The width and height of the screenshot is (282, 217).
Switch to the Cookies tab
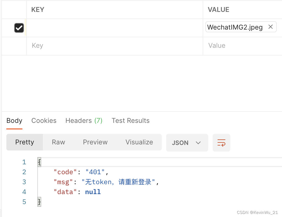click(x=44, y=121)
